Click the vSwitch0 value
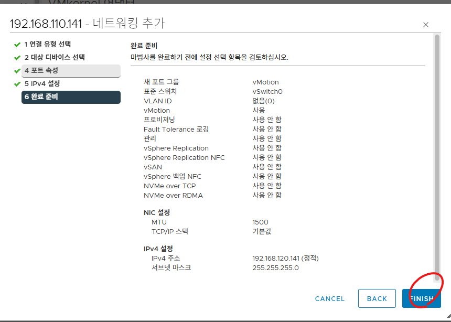The width and height of the screenshot is (451, 322). 267,92
